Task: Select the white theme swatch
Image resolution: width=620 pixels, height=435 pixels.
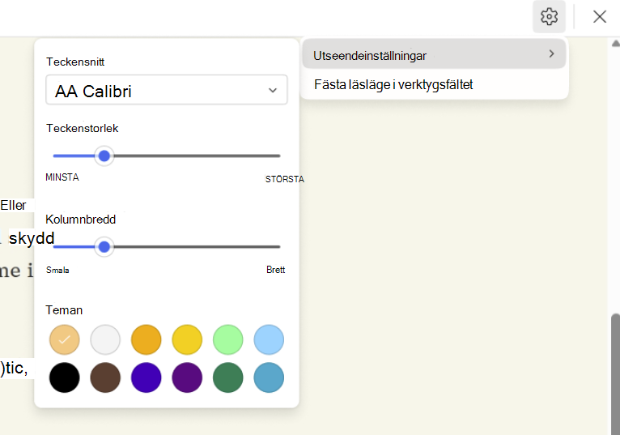Action: (105, 339)
